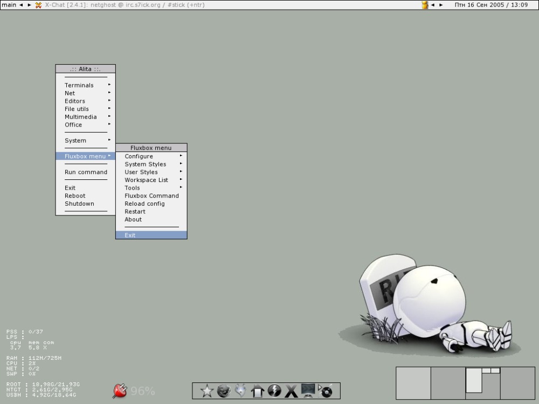The image size is (539, 404).
Task: Click the ROOT disk usage line
Action: coord(43,384)
